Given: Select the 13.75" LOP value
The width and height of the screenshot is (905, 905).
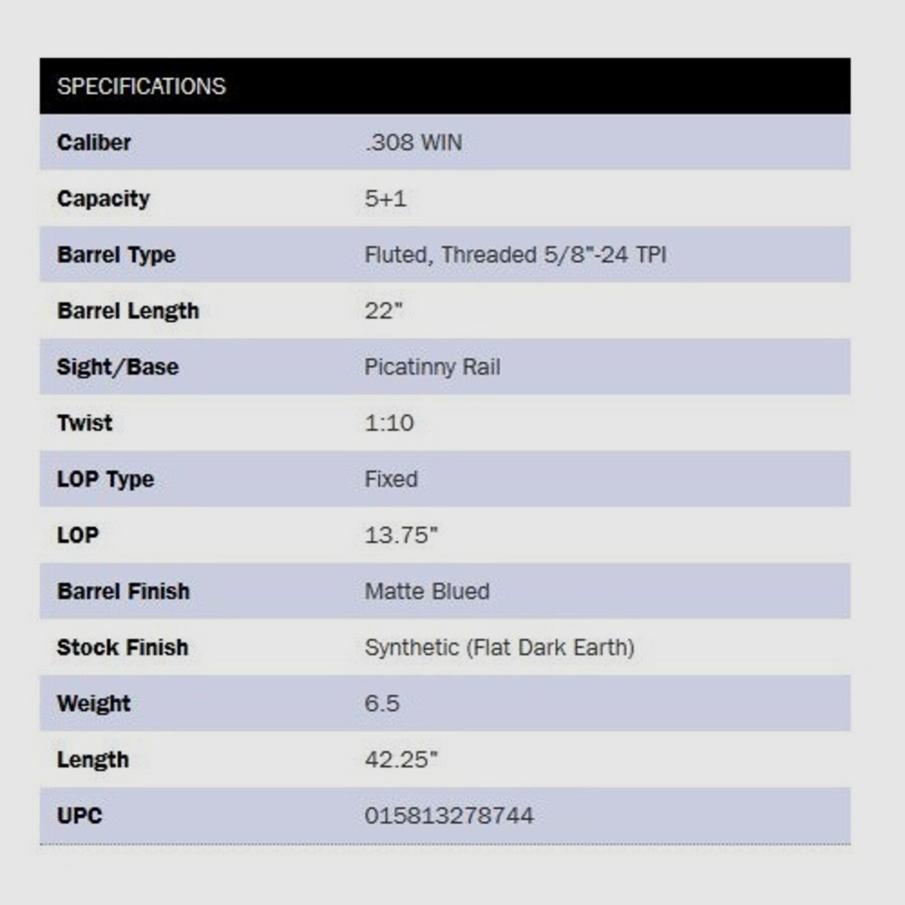Looking at the screenshot, I should click(401, 535).
